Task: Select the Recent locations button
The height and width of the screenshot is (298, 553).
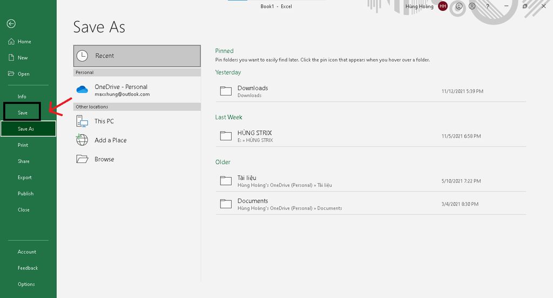Action: click(x=137, y=56)
